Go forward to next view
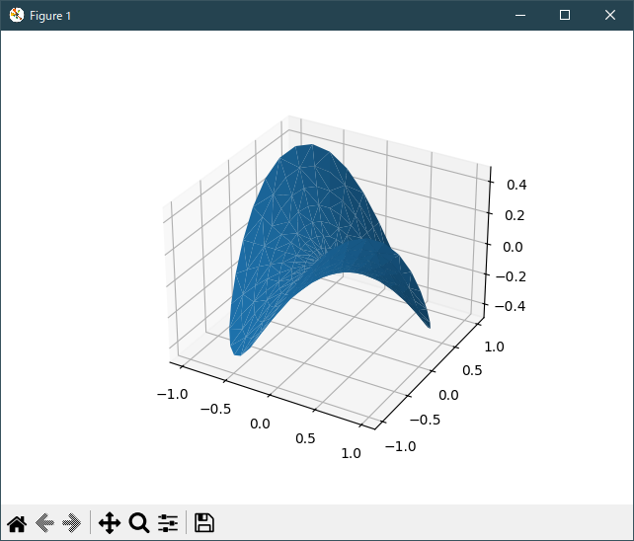 coord(71,523)
